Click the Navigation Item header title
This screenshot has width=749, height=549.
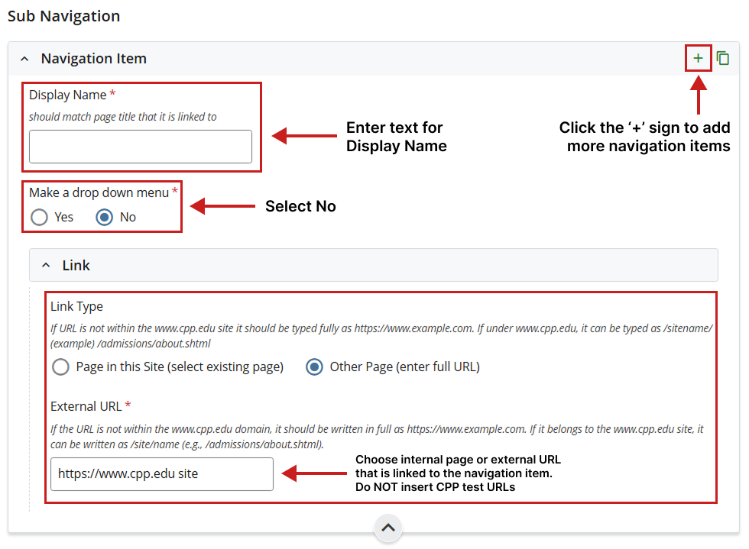tap(93, 59)
